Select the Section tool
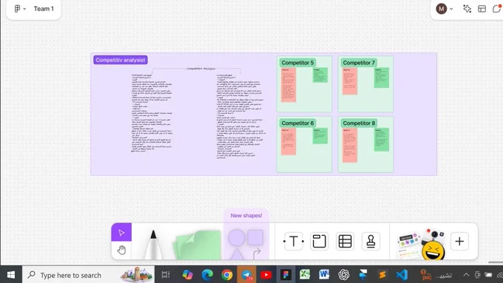Screen dimensions: 503x283 pyautogui.click(x=320, y=242)
